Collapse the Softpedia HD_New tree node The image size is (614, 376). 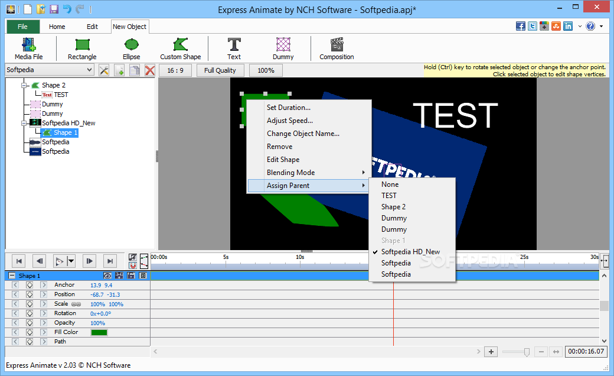[x=24, y=123]
